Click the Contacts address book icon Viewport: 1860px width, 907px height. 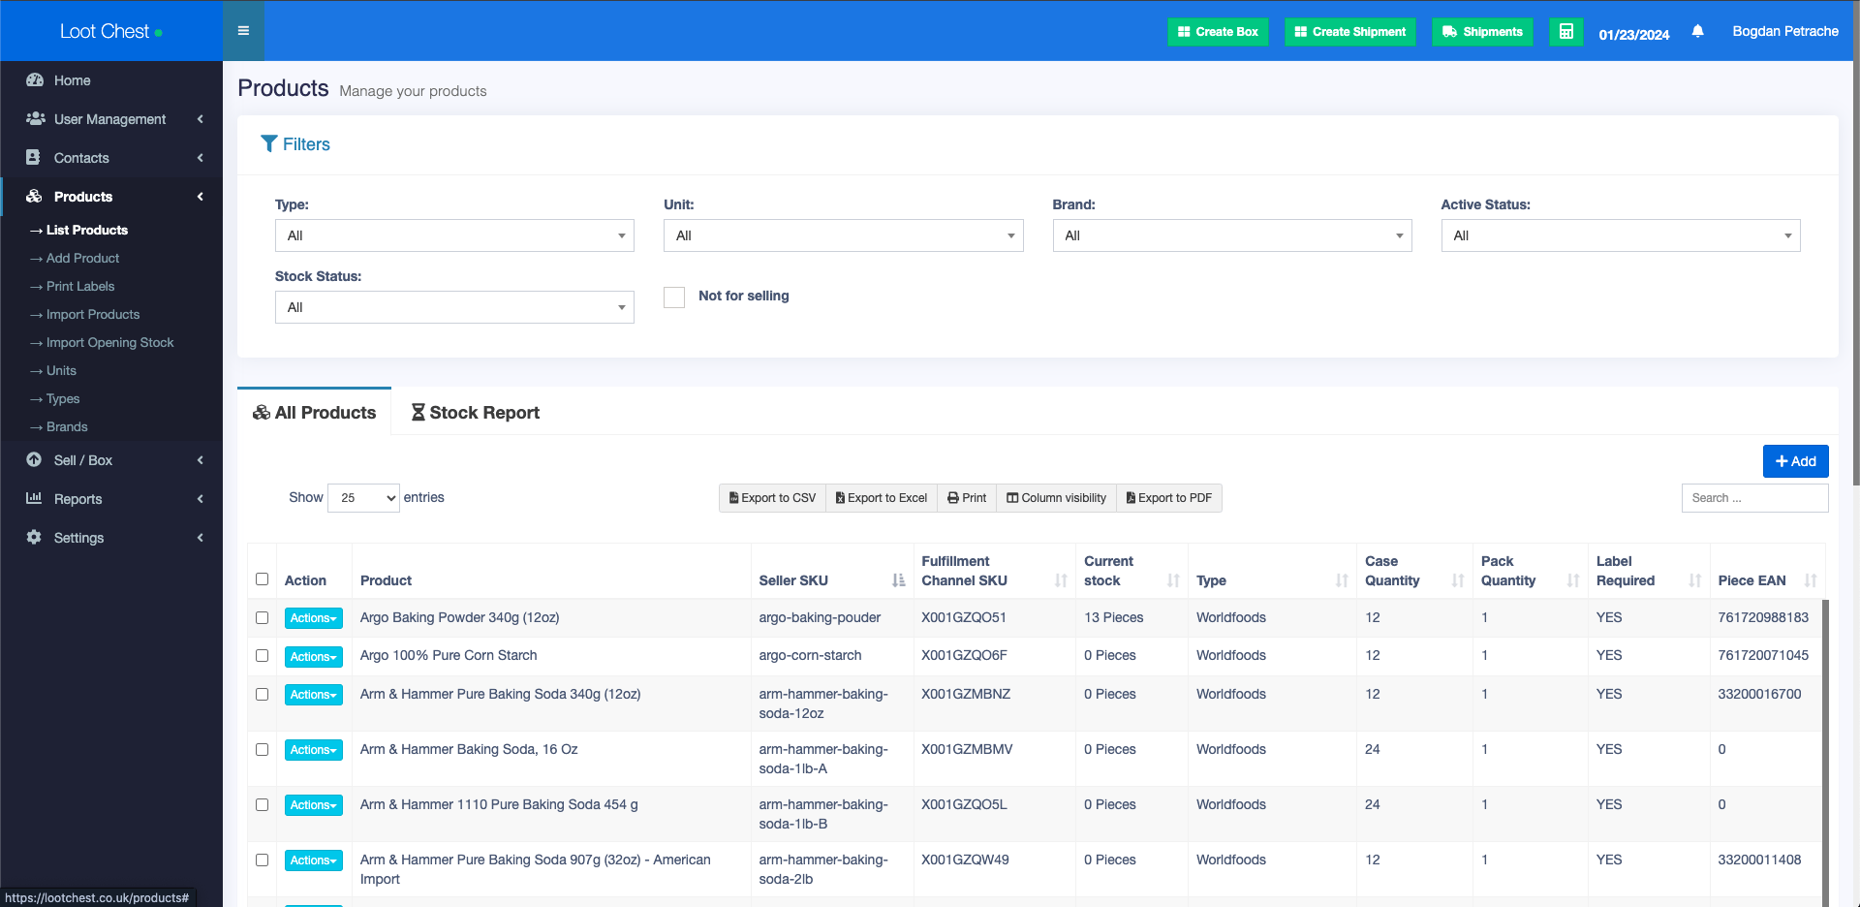point(33,157)
